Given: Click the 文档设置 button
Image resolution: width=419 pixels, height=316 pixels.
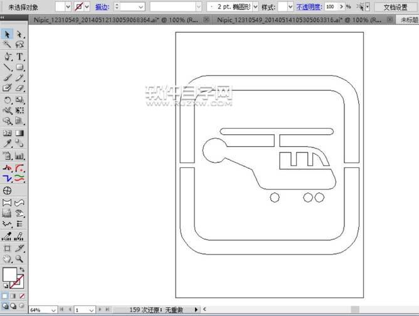Looking at the screenshot, I should click(x=396, y=8).
